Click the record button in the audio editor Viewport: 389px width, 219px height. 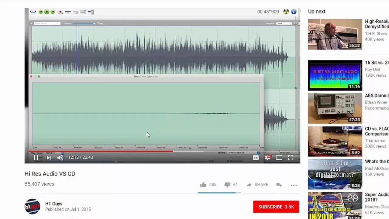coord(60,12)
